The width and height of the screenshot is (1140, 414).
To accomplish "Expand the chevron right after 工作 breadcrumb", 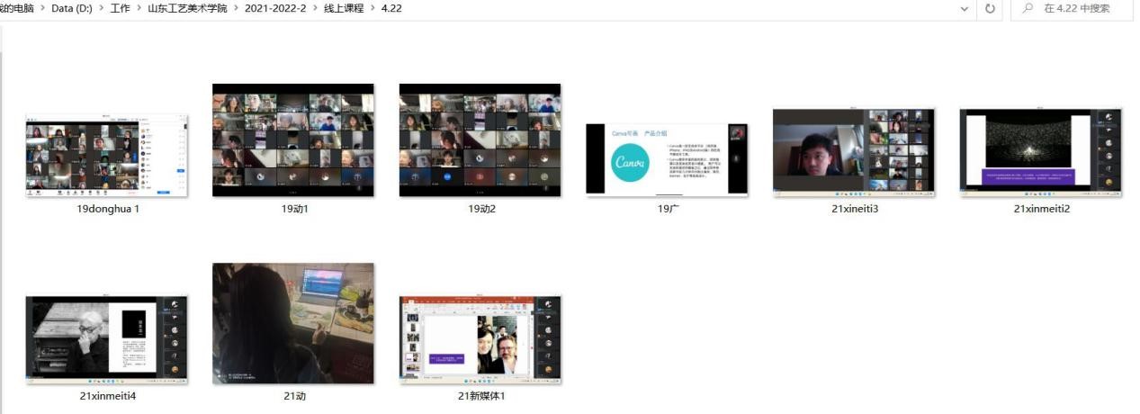I will click(x=139, y=9).
